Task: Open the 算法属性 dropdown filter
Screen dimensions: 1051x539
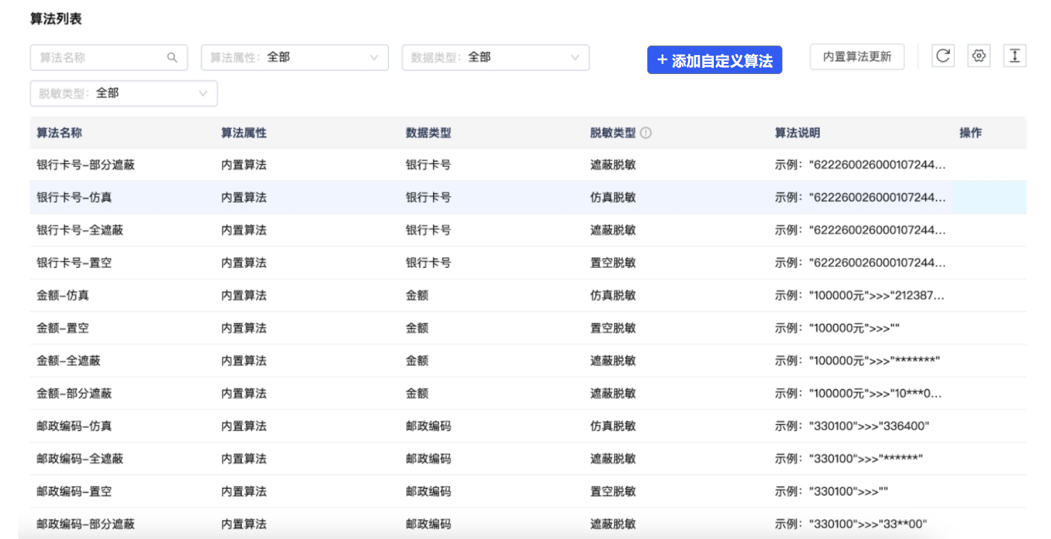Action: pyautogui.click(x=295, y=58)
